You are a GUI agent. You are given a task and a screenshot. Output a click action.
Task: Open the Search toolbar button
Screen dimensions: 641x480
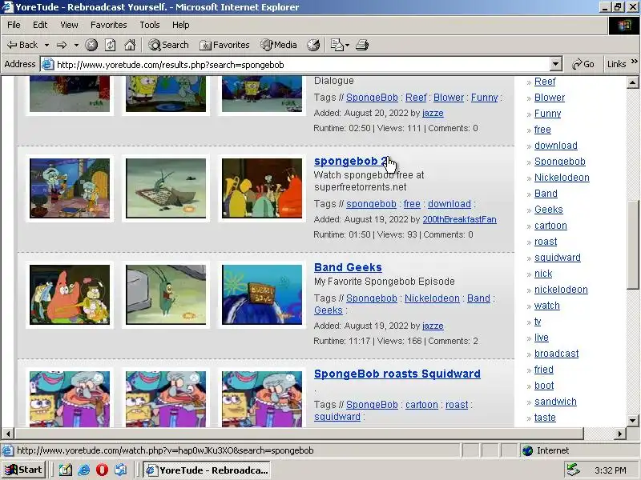(x=168, y=45)
